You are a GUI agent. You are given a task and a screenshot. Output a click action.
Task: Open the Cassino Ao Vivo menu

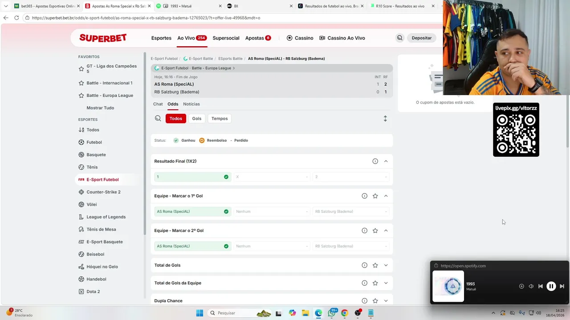coord(342,38)
